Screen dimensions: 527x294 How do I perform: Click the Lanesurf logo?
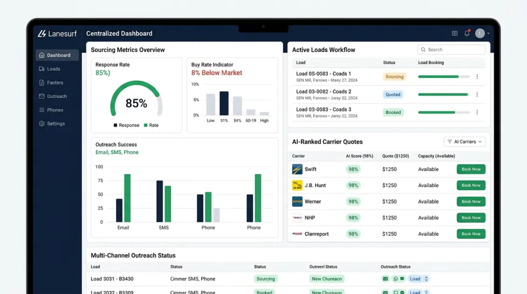point(57,34)
